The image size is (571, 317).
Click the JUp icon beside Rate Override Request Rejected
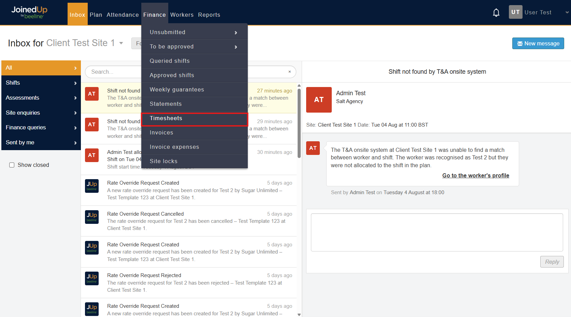(92, 278)
